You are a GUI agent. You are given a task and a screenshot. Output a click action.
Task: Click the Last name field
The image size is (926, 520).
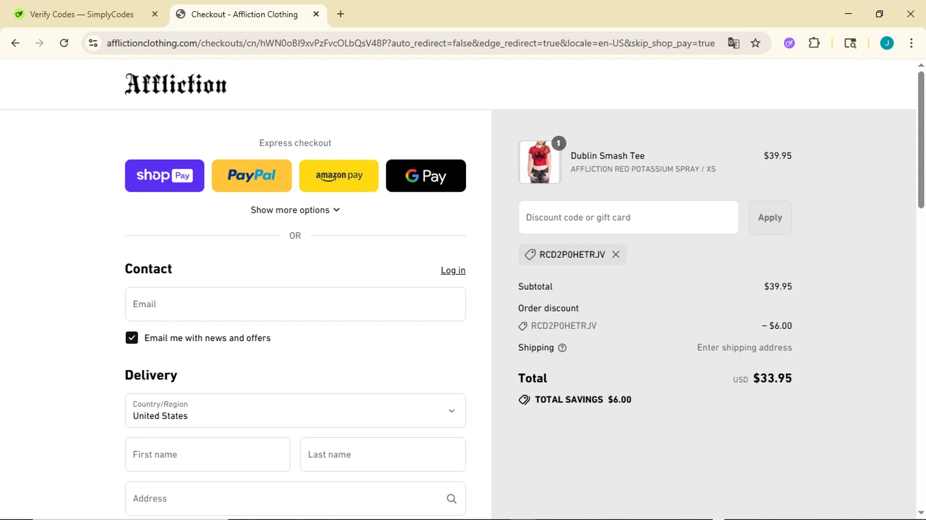tap(383, 455)
